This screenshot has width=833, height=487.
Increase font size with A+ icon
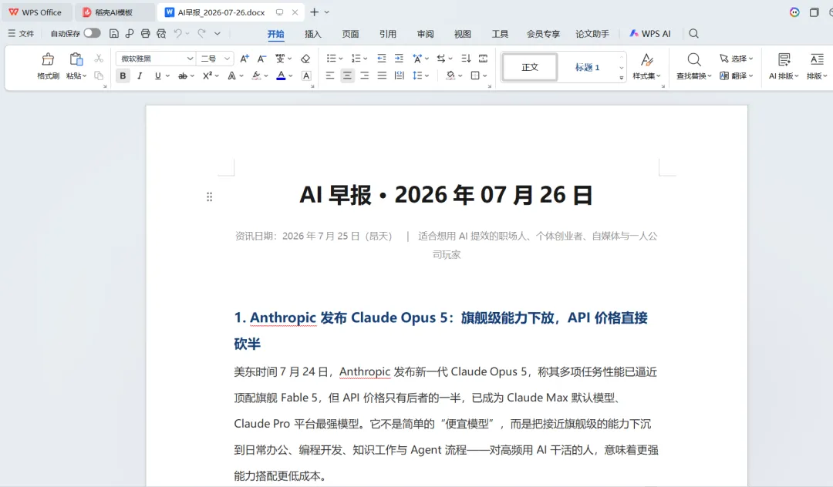pos(245,59)
